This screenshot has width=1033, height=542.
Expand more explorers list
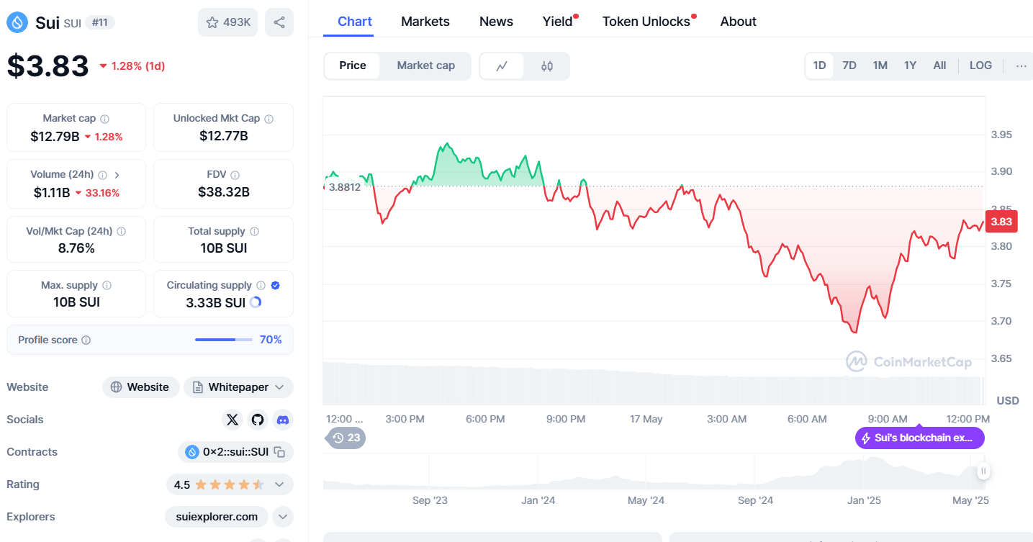(282, 517)
